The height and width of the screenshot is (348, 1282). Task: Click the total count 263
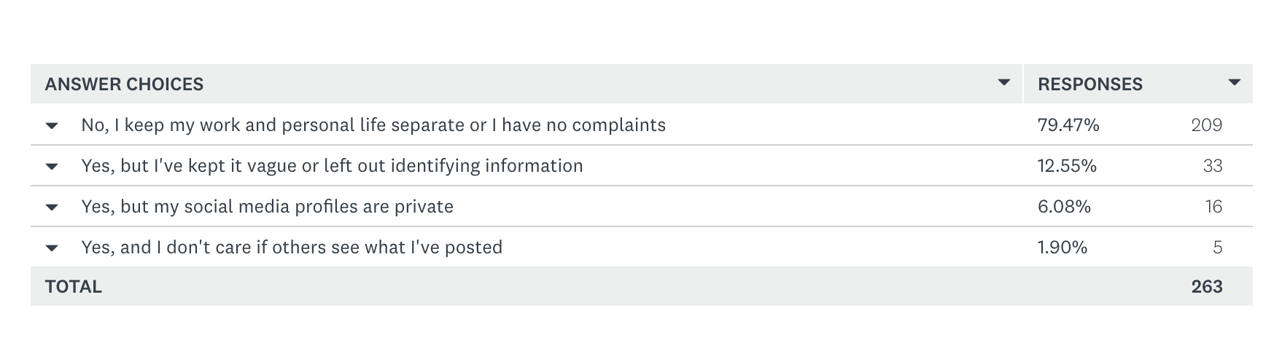1206,287
